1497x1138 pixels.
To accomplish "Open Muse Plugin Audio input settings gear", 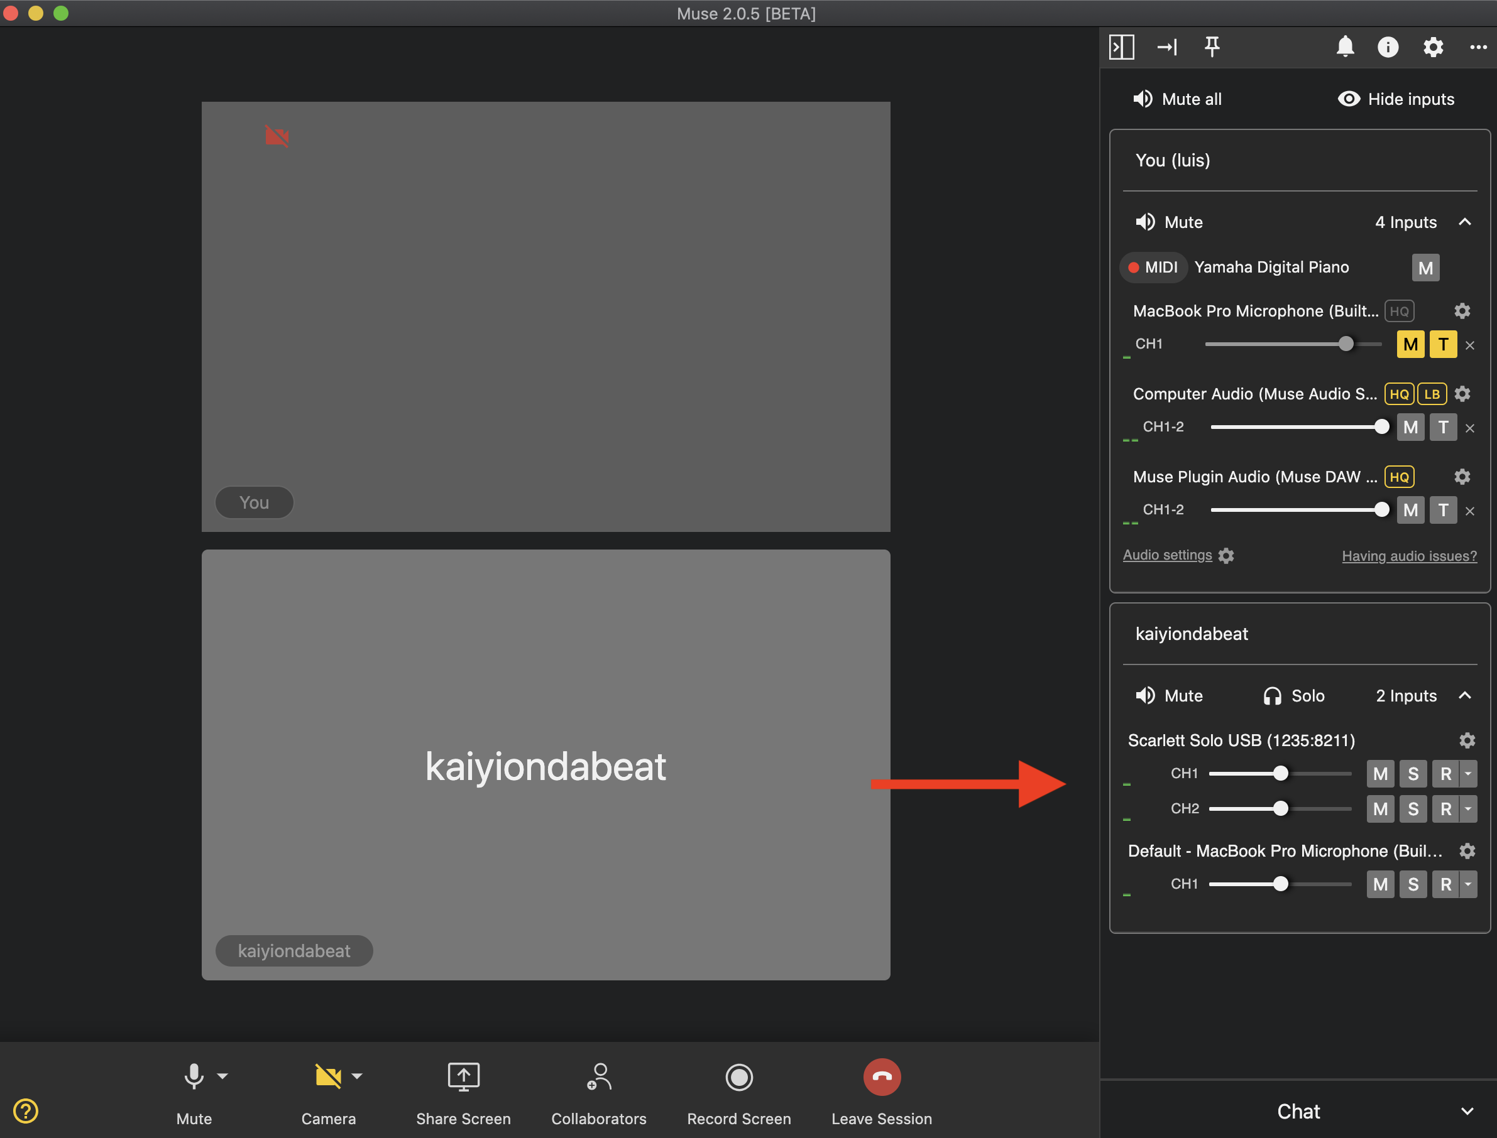I will point(1462,477).
